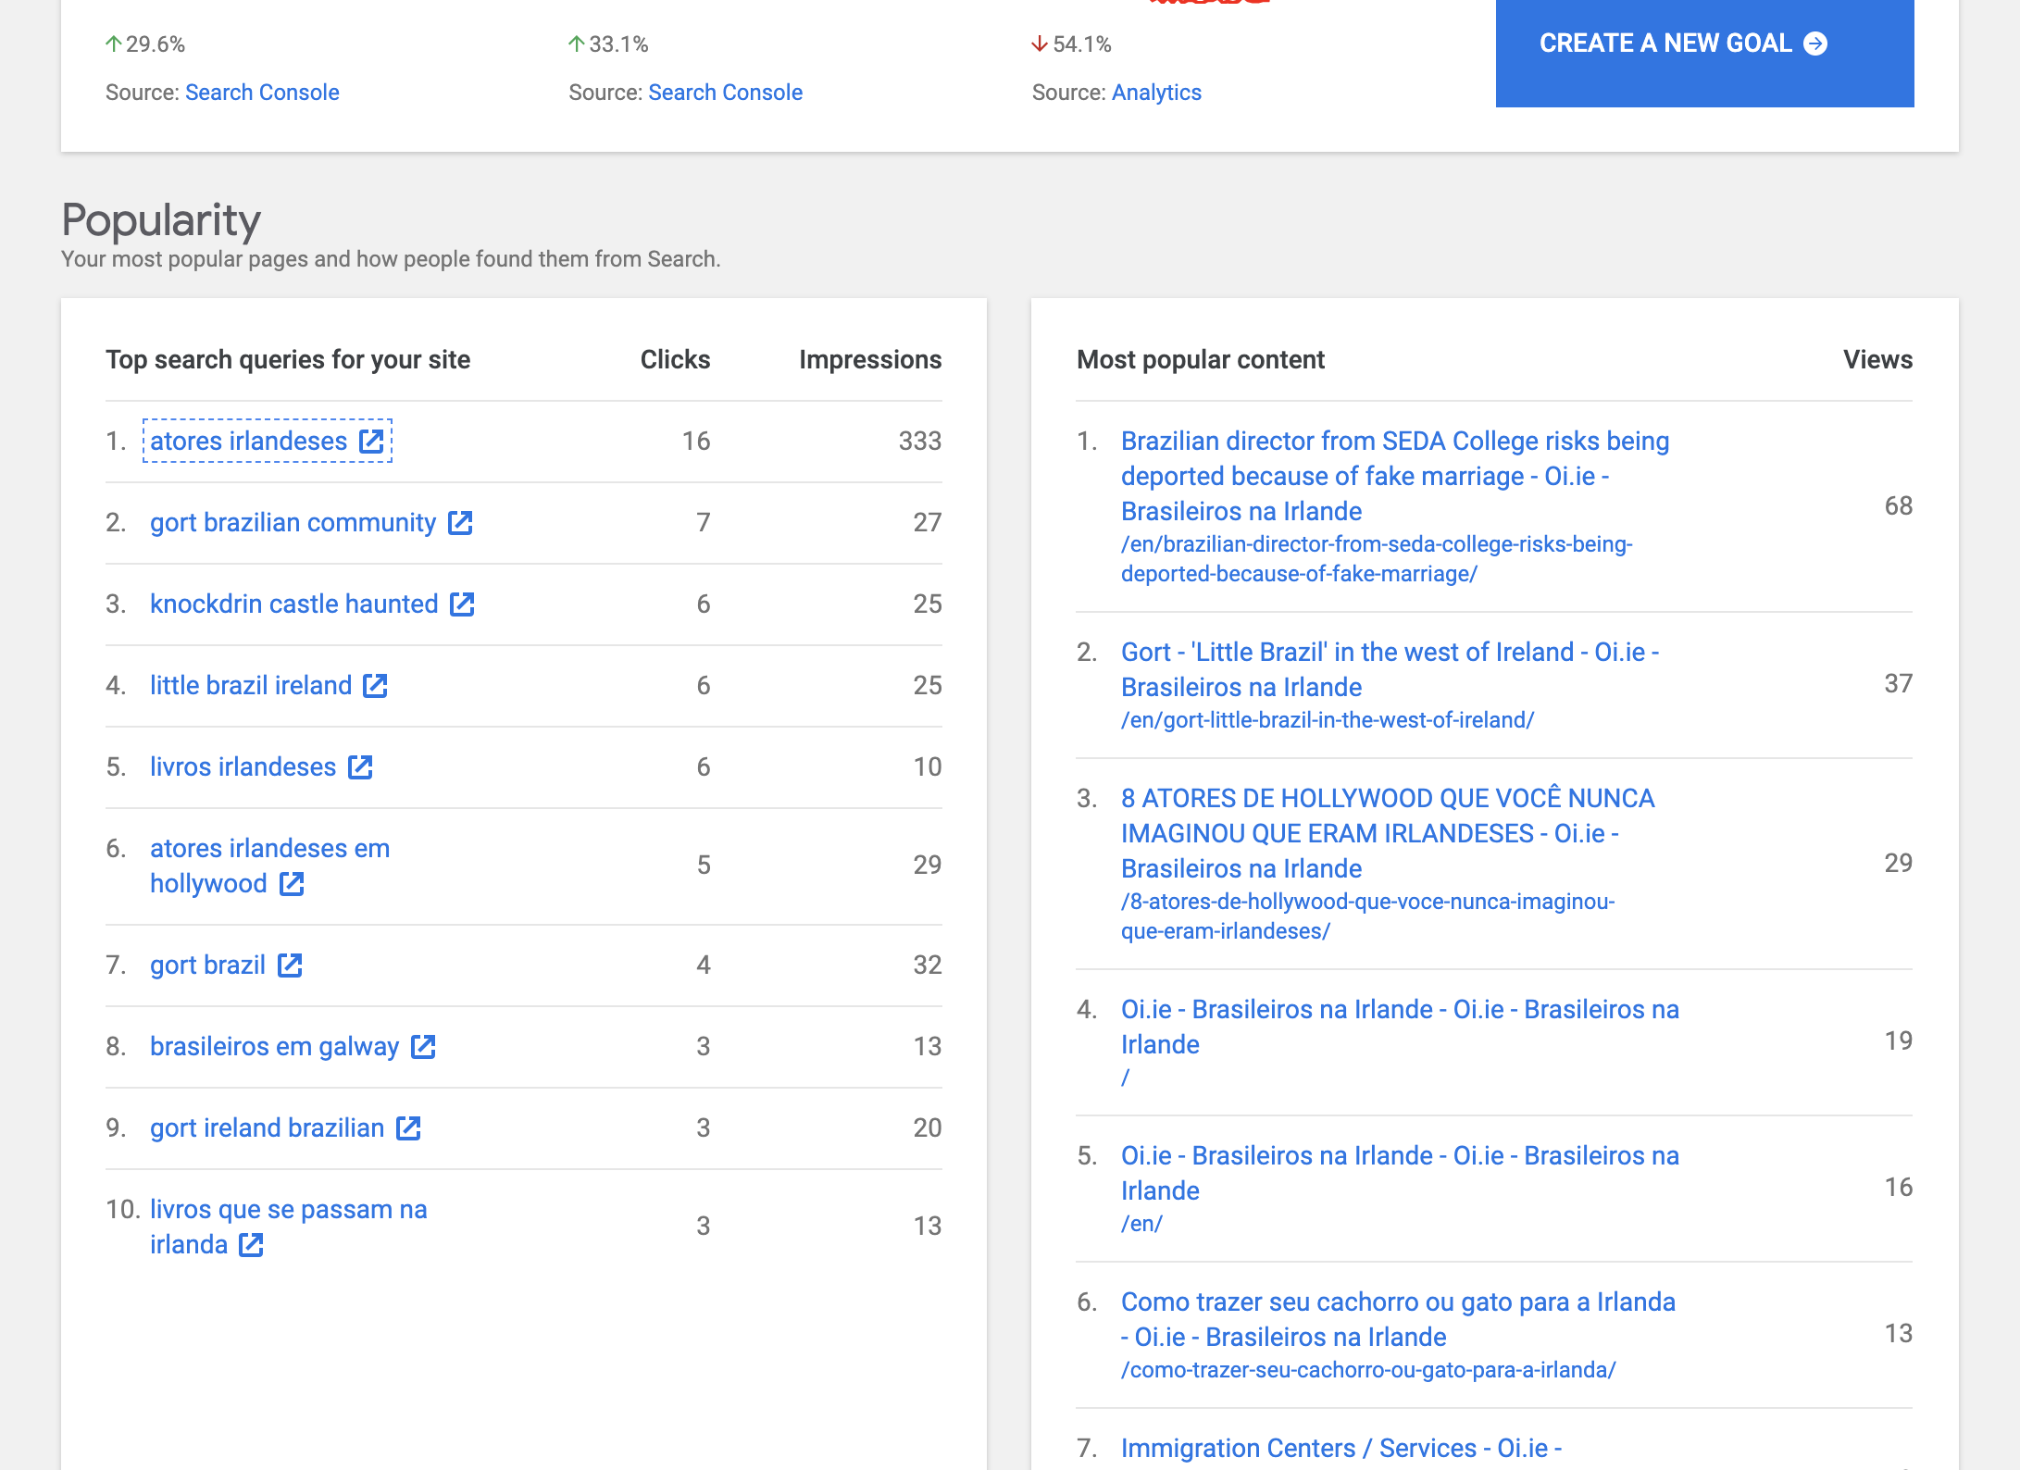2020x1470 pixels.
Task: Open external link icon beside "gort ireland brazilian"
Action: 407,1127
